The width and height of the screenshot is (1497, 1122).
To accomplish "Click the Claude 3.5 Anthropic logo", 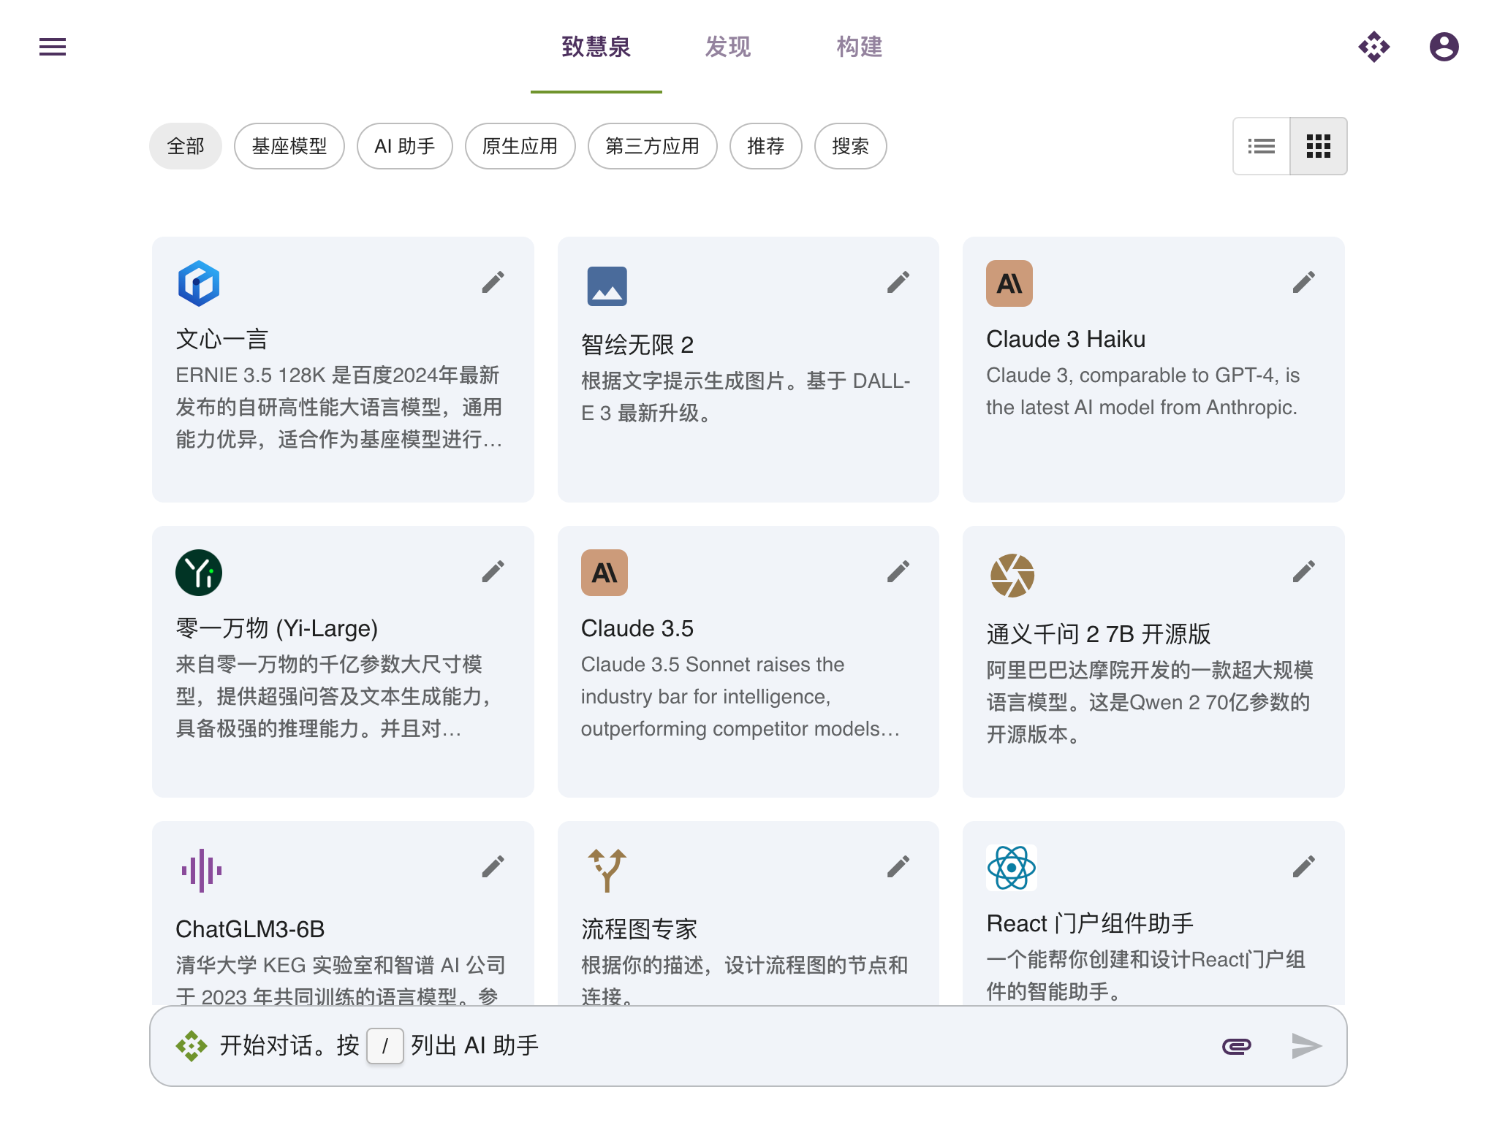I will 605,573.
